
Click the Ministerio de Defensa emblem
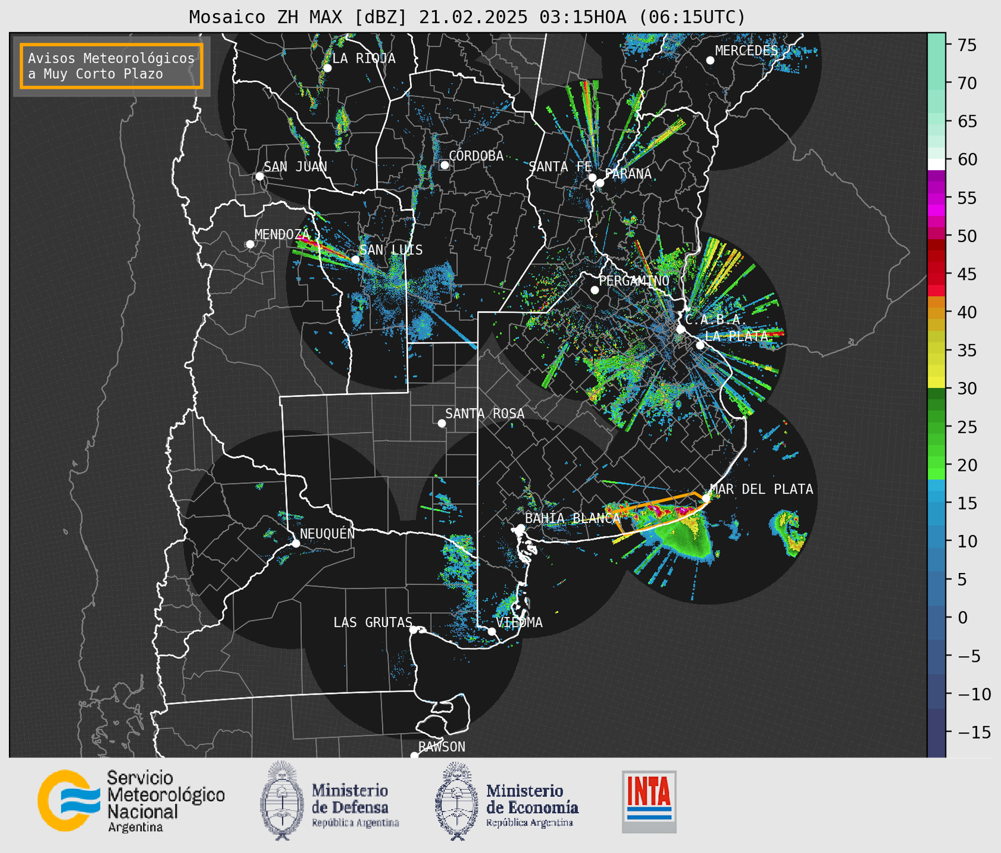[x=283, y=801]
